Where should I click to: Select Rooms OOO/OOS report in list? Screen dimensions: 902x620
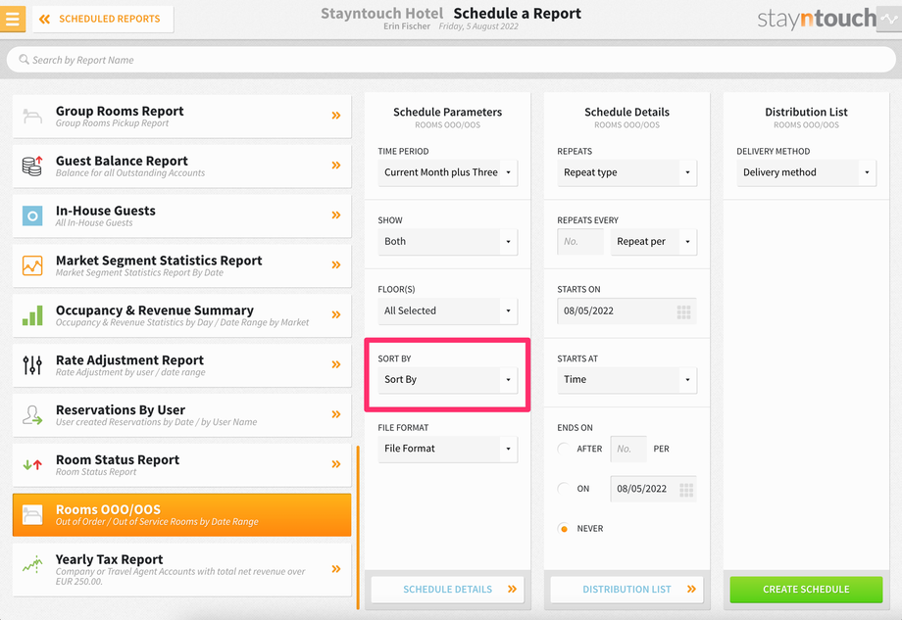(181, 515)
